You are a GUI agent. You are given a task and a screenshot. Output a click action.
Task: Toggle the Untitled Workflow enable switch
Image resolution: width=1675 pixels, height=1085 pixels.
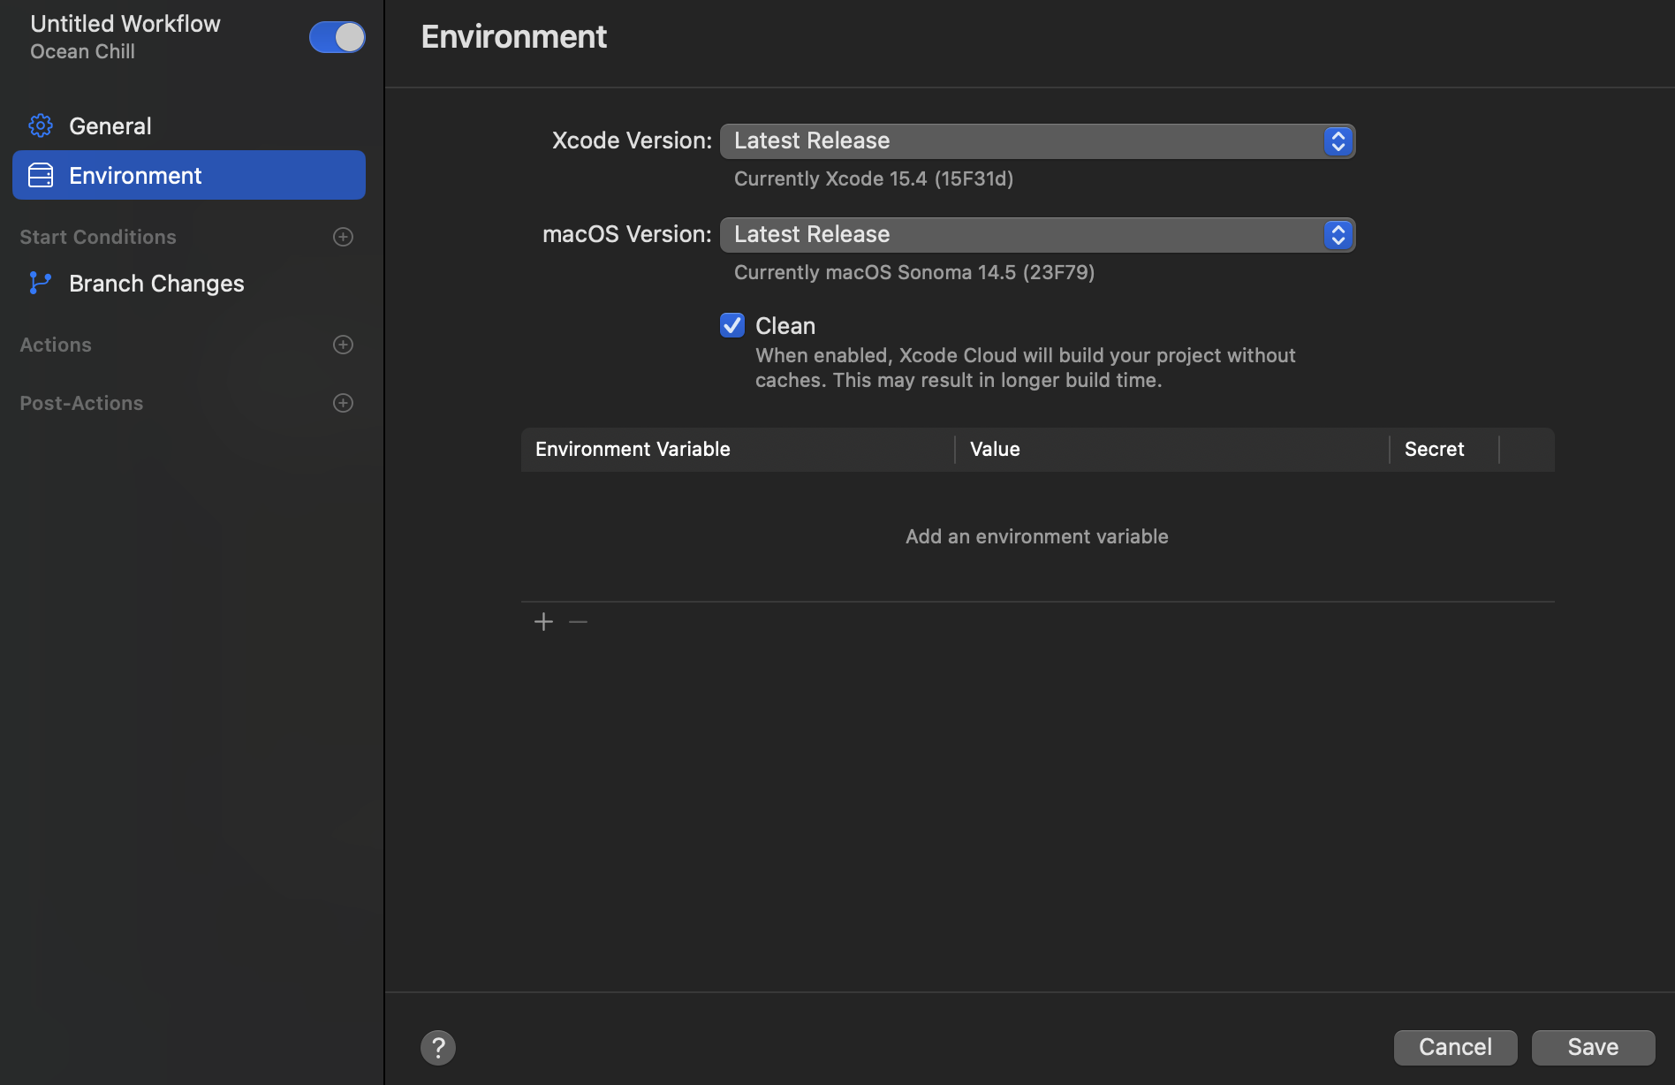coord(337,37)
